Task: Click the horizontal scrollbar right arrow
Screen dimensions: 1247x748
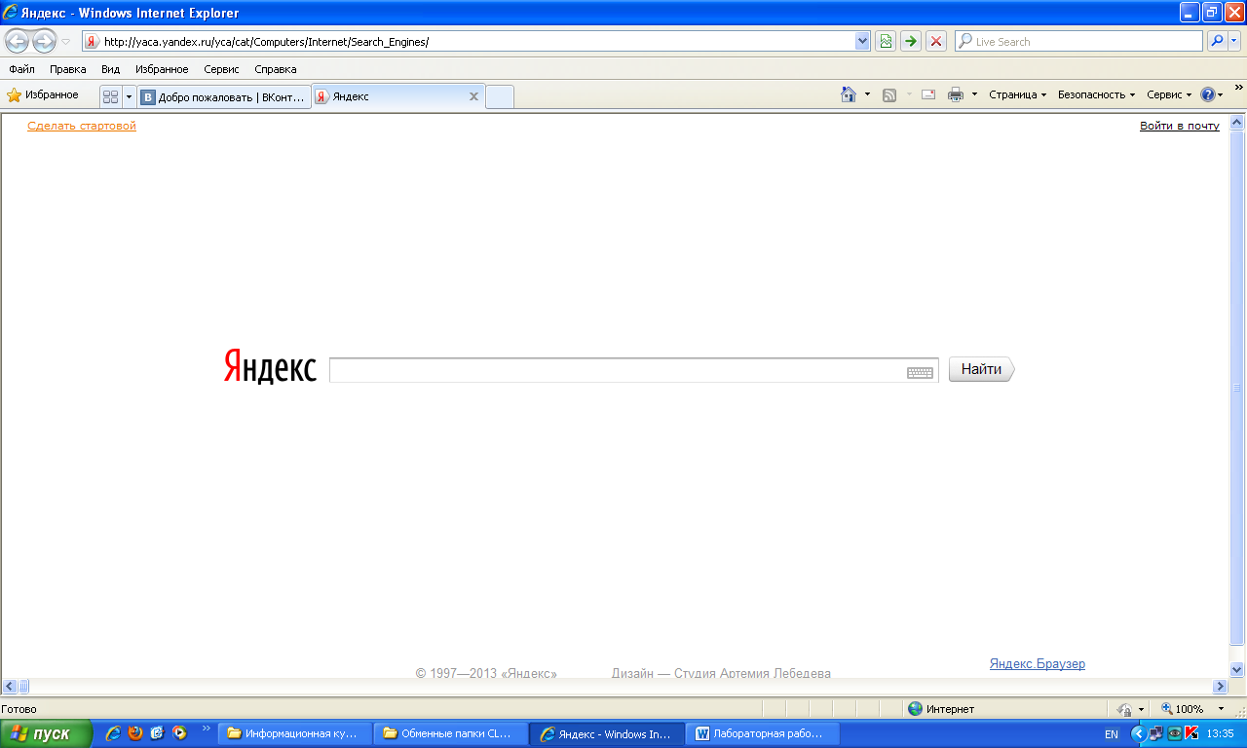Action: [1220, 687]
